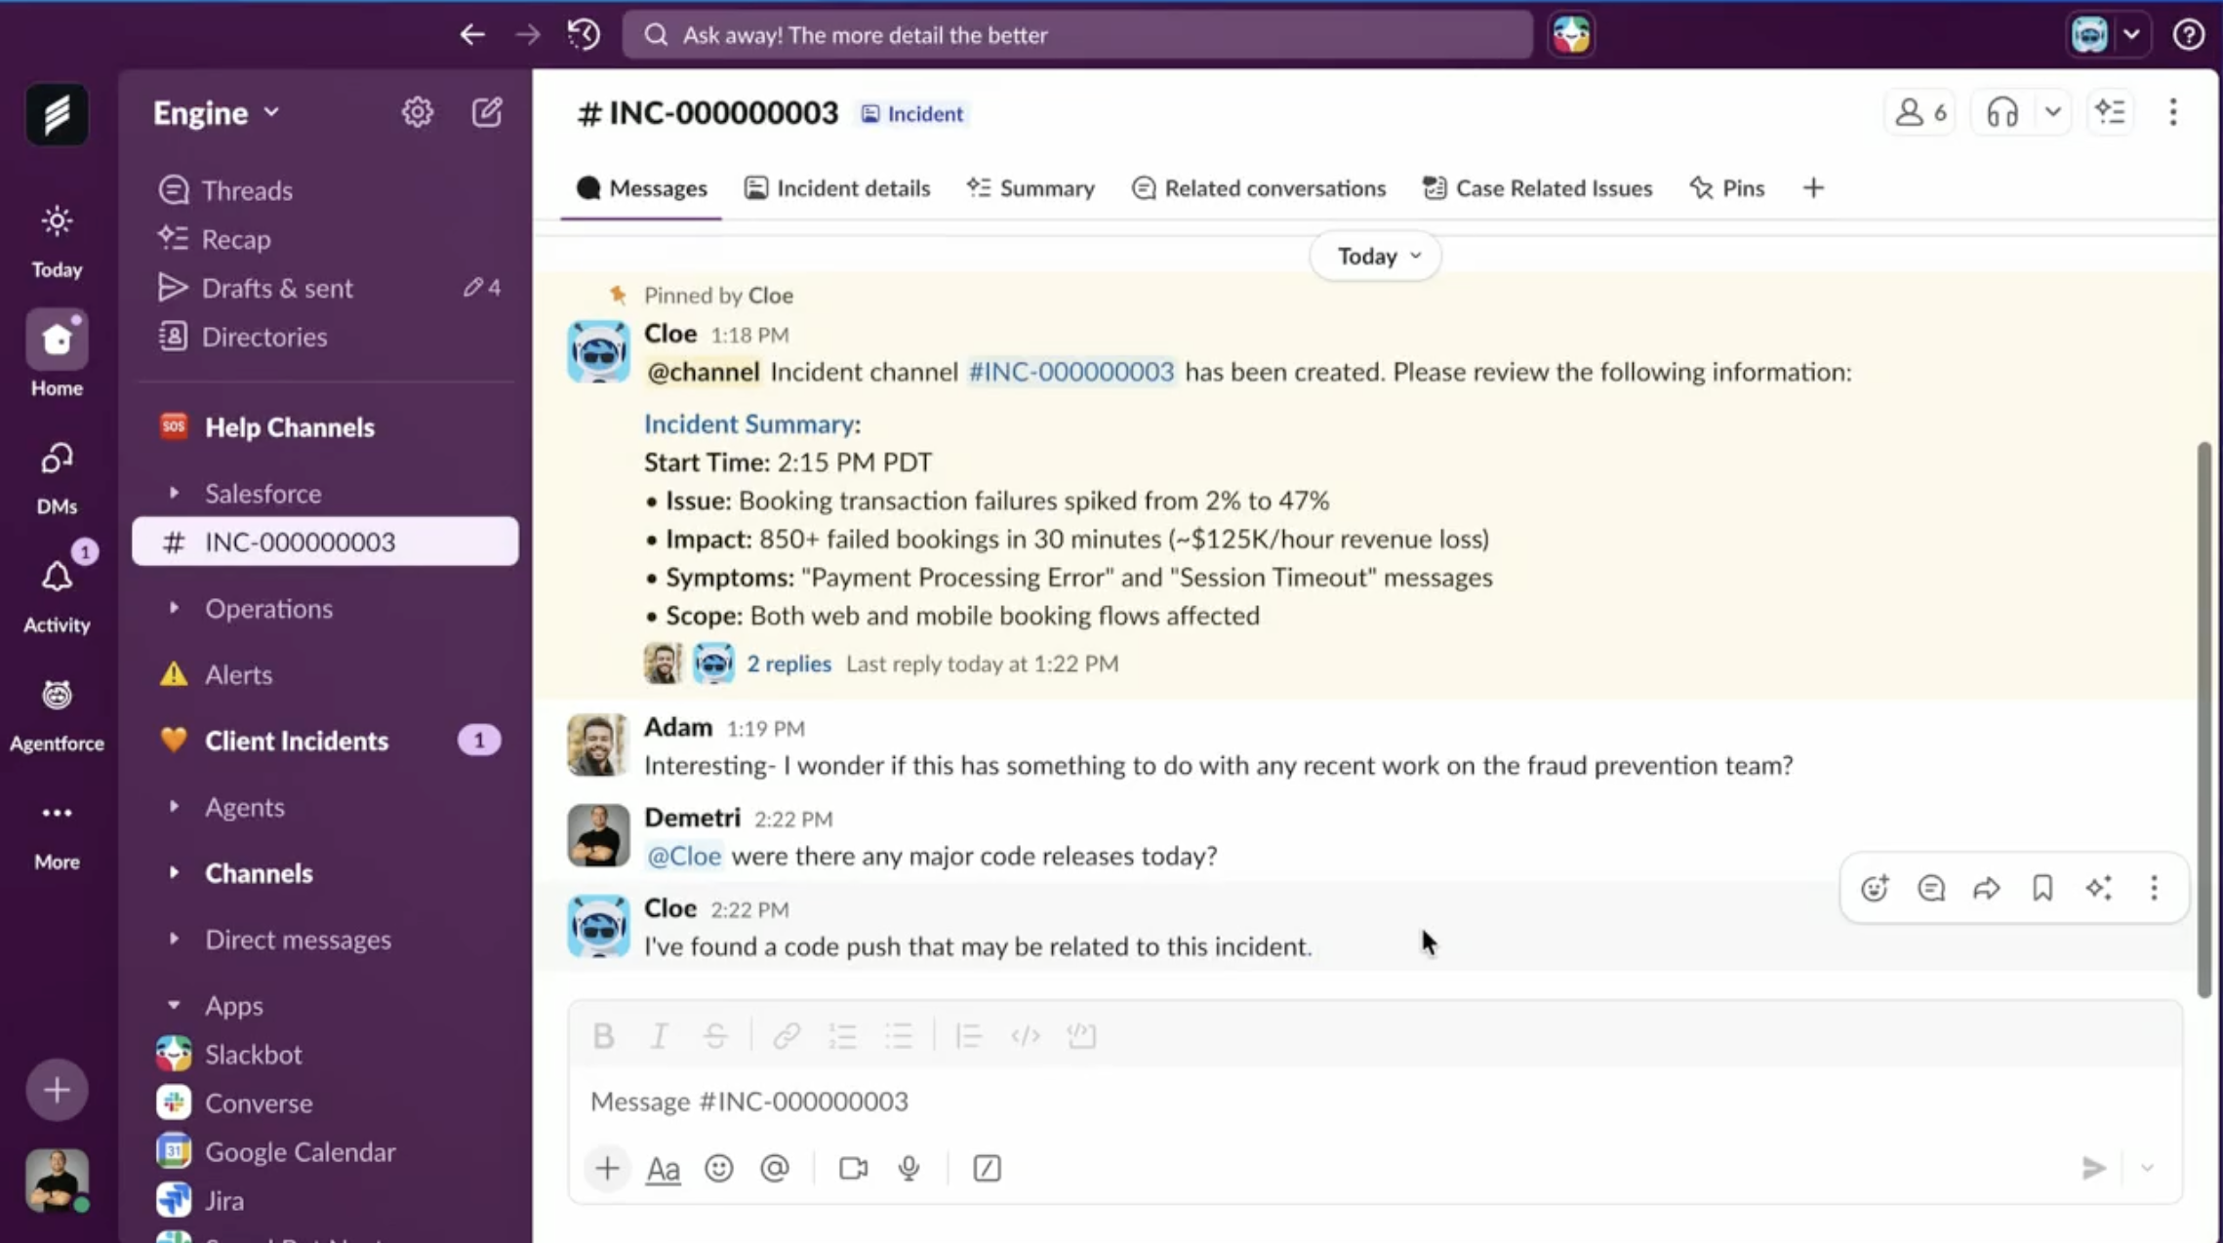This screenshot has width=2223, height=1243.
Task: Toggle italic formatting in composer
Action: click(x=659, y=1035)
